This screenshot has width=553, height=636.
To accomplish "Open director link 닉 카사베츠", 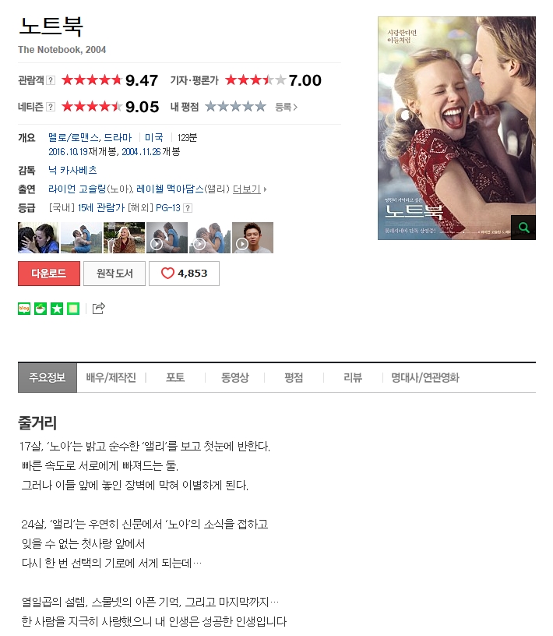I will (72, 171).
